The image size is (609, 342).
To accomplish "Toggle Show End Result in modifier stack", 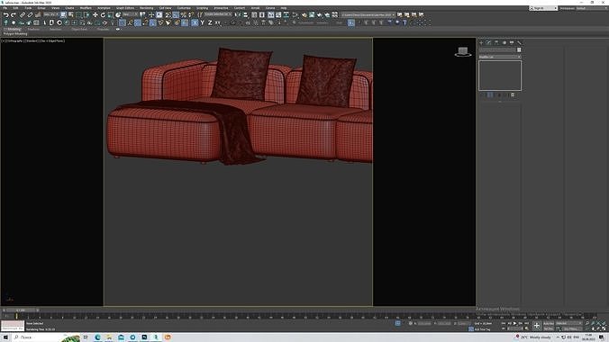I will pos(489,95).
